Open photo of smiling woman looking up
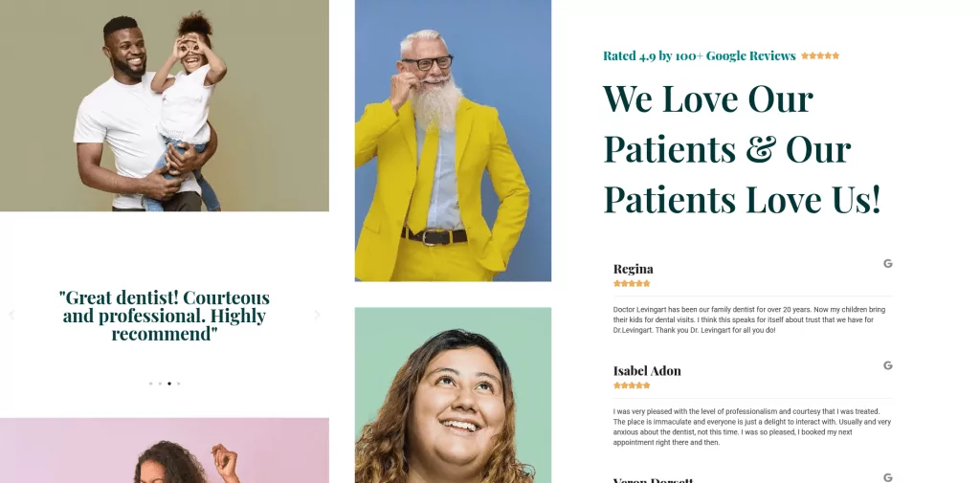This screenshot has width=980, height=483. coord(453,395)
